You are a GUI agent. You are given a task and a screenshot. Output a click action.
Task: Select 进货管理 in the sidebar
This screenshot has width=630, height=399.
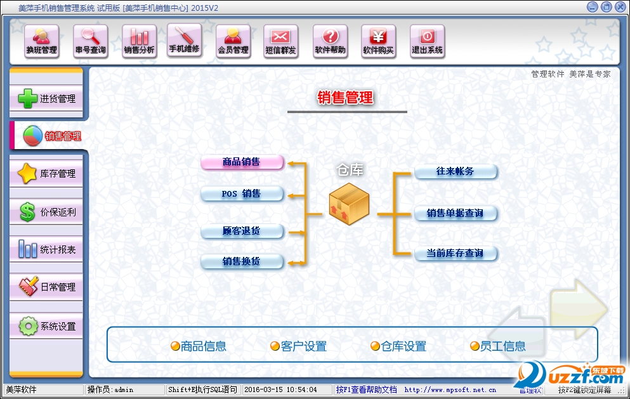tap(46, 98)
